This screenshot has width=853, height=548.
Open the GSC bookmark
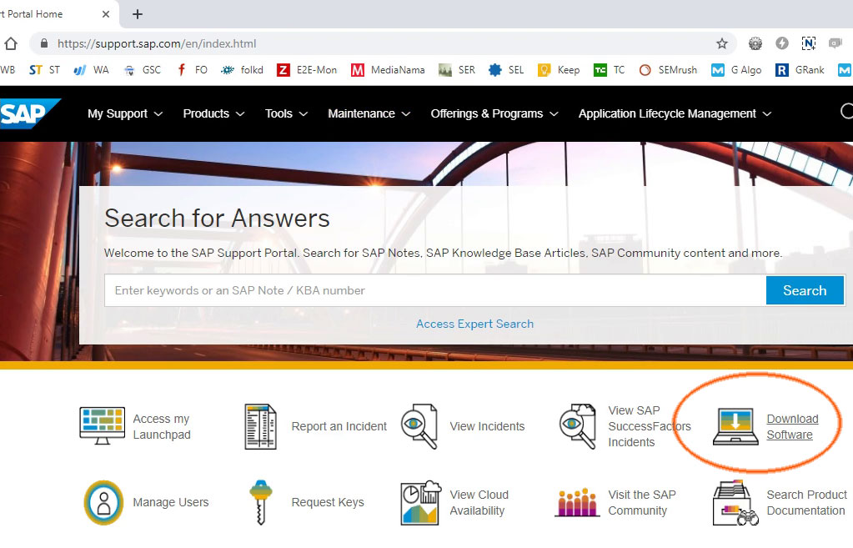tap(143, 70)
